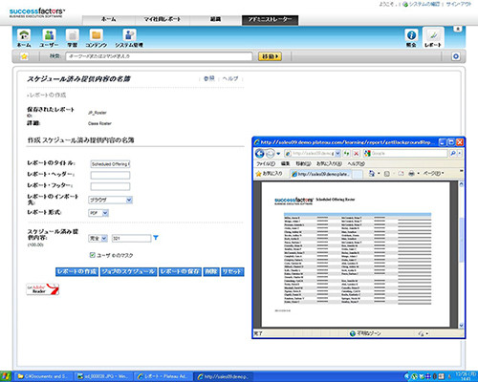The image size is (478, 382).
Task: Click the search magnifier in the popup browser
Action: click(x=452, y=154)
